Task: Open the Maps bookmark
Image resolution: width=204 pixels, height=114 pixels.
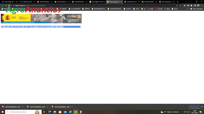Action: [x=167, y=9]
